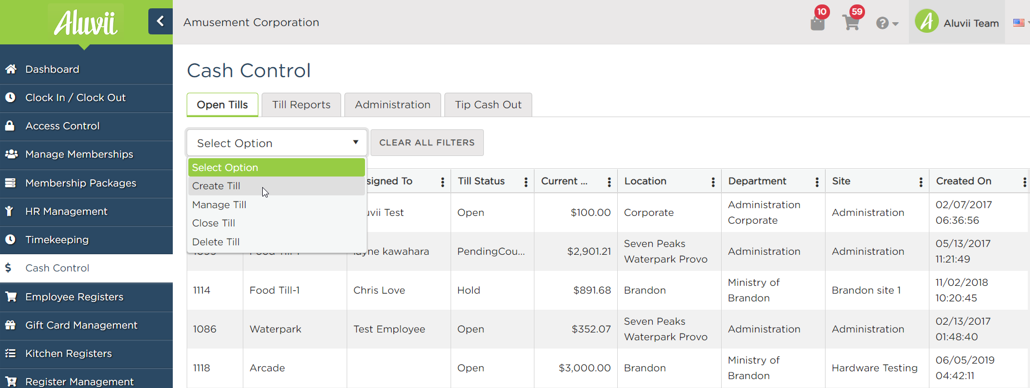This screenshot has height=388, width=1030.
Task: Switch to the Tip Cash Out tab
Action: [488, 105]
